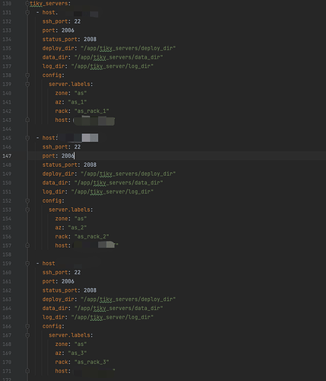Click fold end marker on line 143
The height and width of the screenshot is (381, 326).
27,120
